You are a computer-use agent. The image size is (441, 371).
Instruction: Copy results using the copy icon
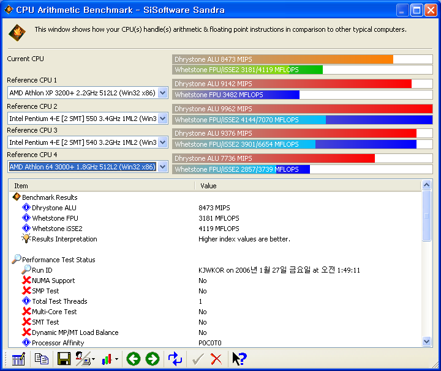pos(42,359)
